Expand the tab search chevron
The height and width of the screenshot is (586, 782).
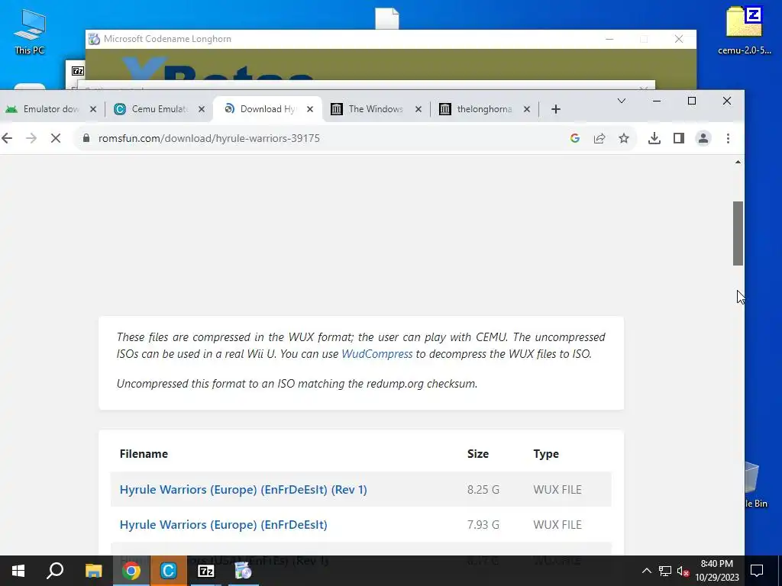622,101
